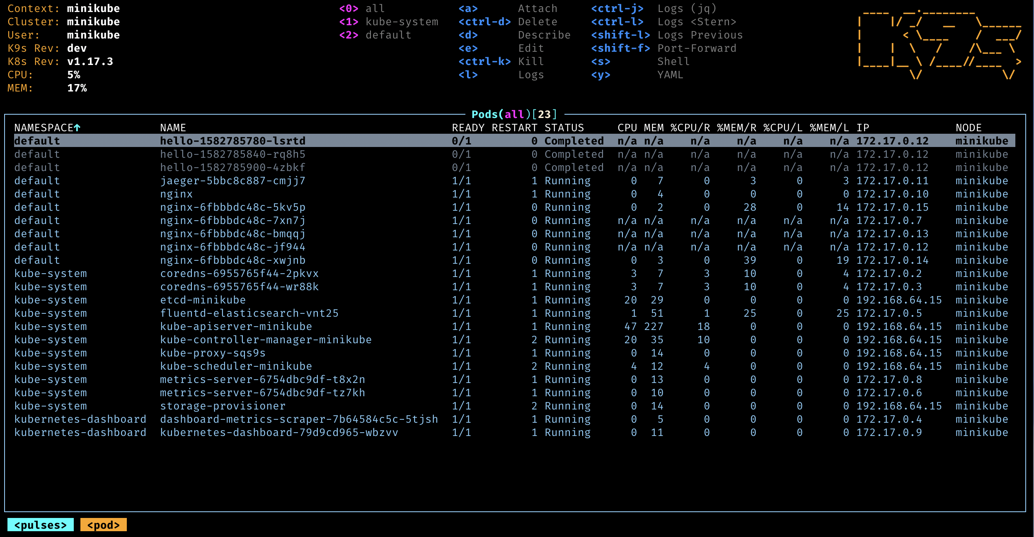Click the NAMESPACE sort arrow indicator
Screen dimensions: 1034x537
point(77,128)
